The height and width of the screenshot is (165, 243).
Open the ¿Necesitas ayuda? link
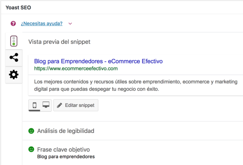click(x=42, y=23)
